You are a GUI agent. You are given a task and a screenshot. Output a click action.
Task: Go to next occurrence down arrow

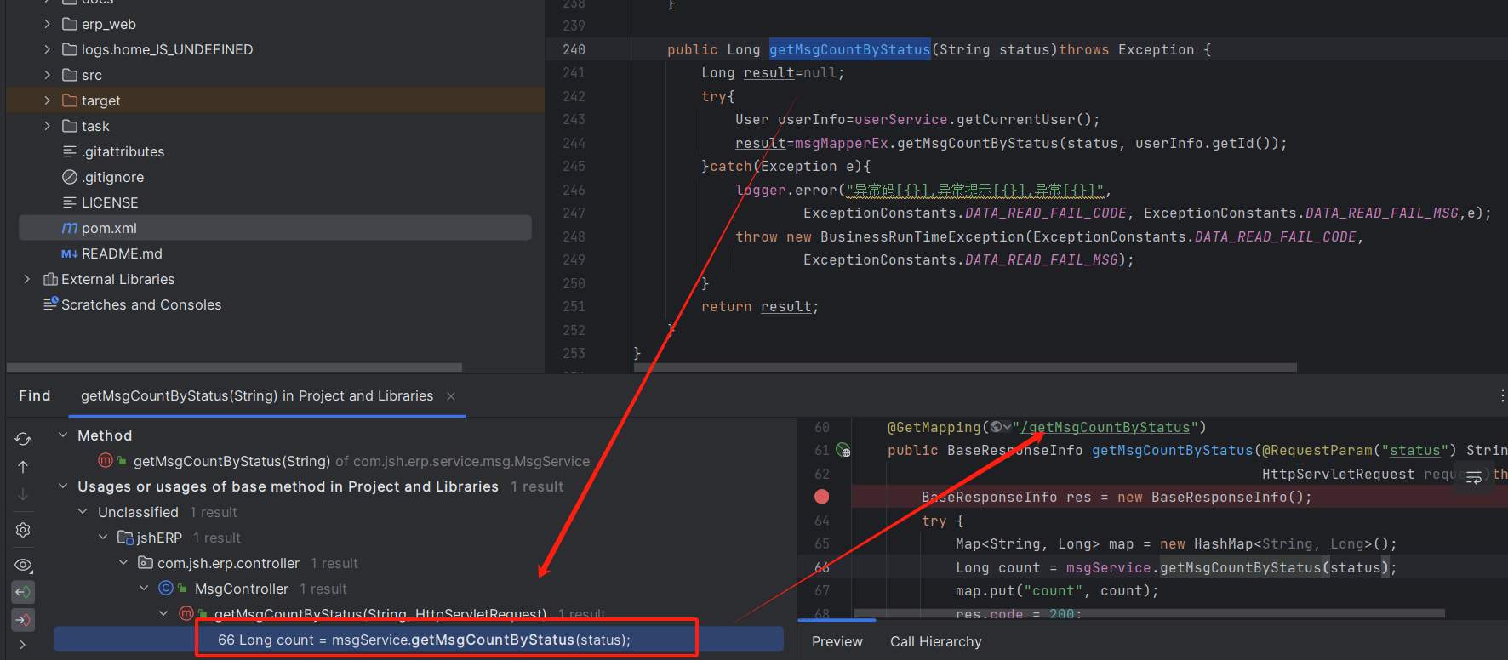coord(23,494)
